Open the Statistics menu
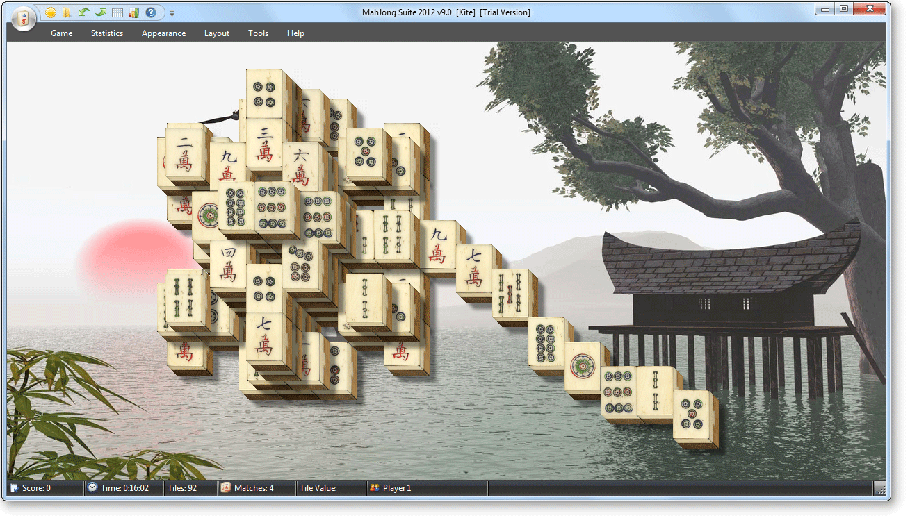Screen dimensions: 910x518 coord(107,33)
